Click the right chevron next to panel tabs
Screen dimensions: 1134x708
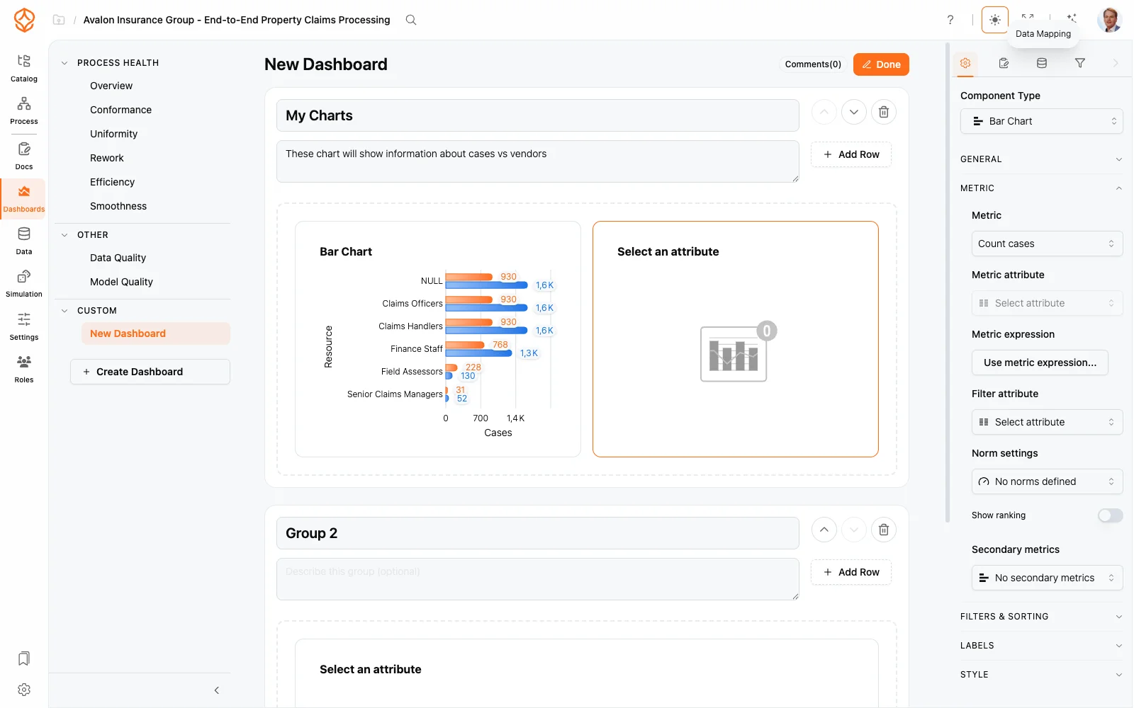(x=1116, y=63)
